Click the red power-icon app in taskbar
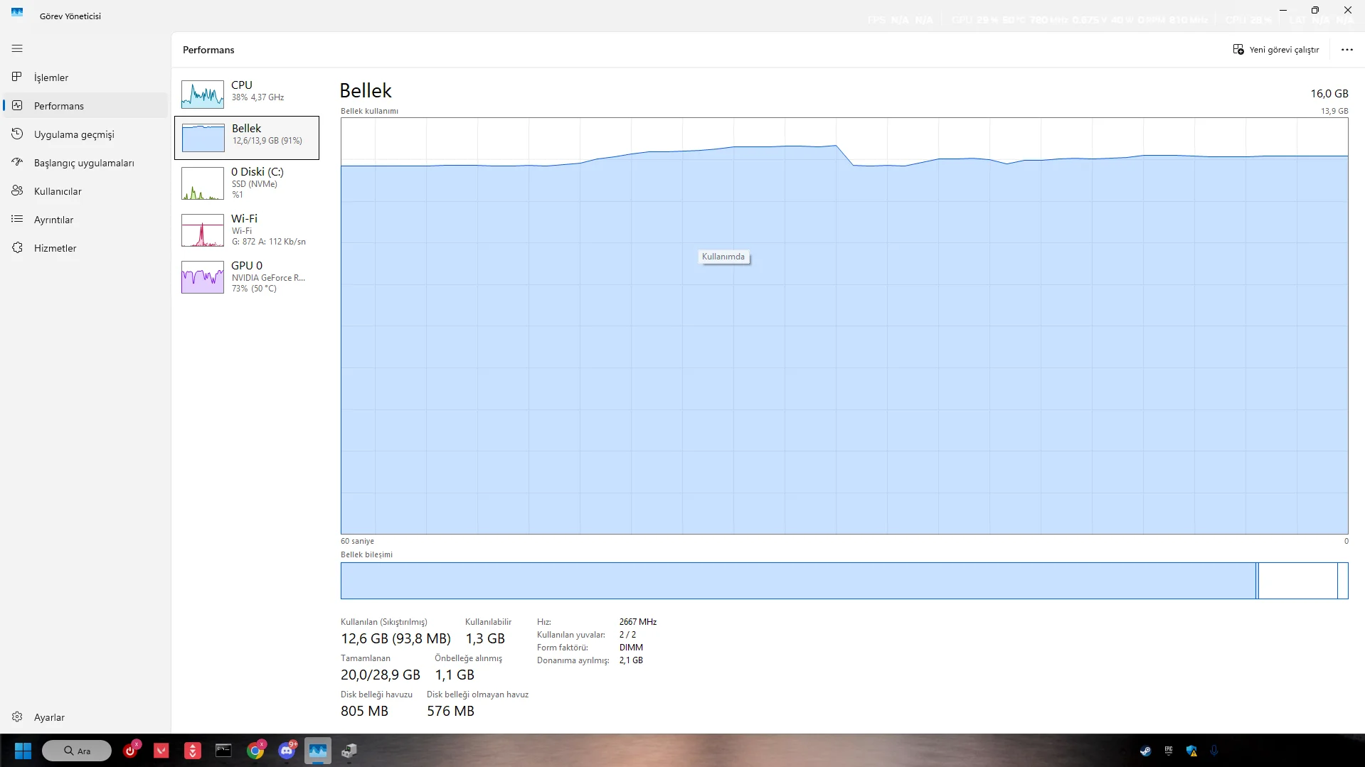The width and height of the screenshot is (1365, 767). coord(131,751)
